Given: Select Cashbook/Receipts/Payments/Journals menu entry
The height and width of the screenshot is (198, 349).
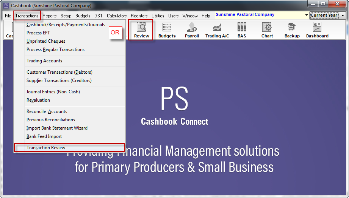Looking at the screenshot, I should [69, 25].
